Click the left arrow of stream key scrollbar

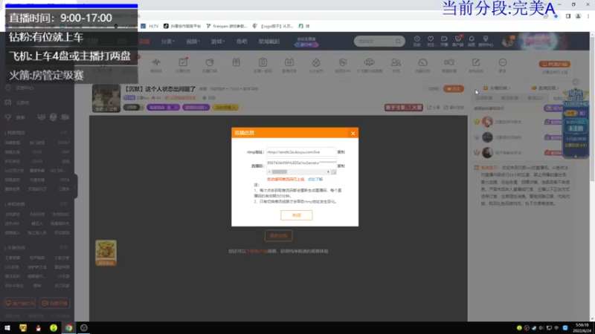click(269, 172)
